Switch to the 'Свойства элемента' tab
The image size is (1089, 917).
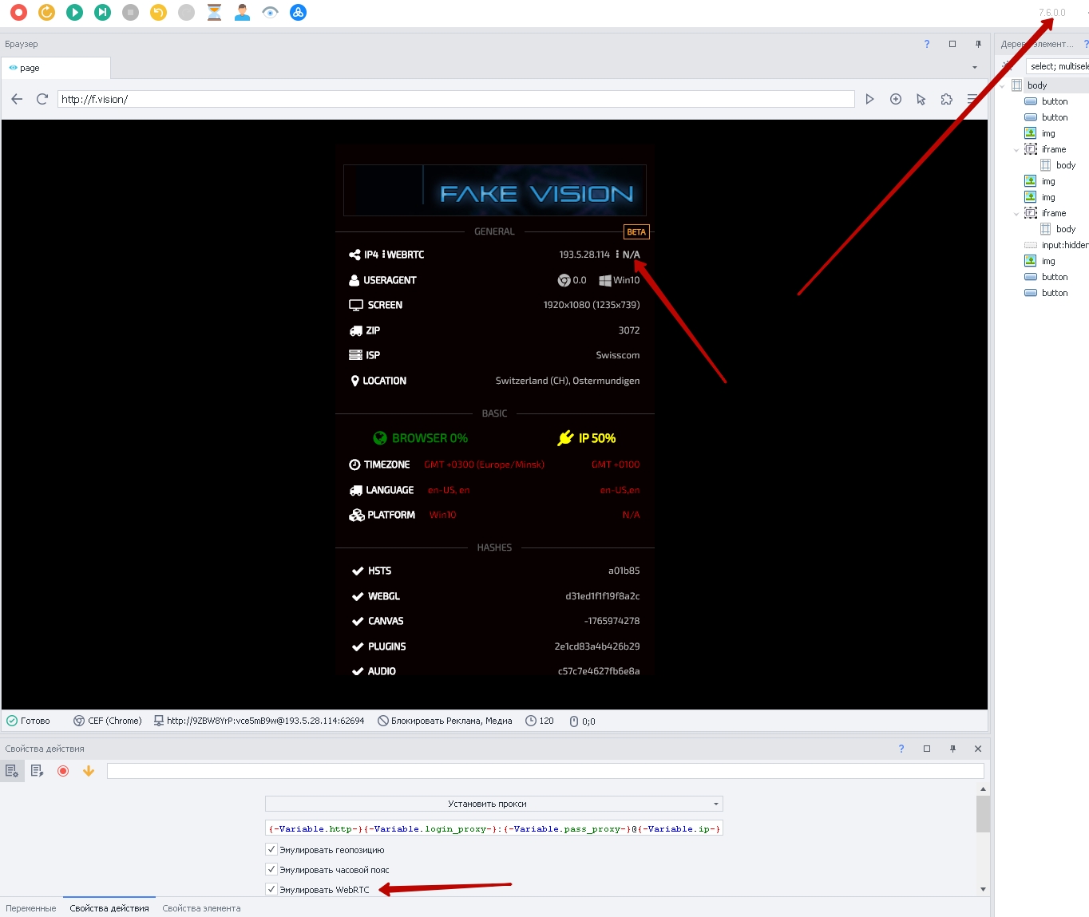click(x=201, y=908)
